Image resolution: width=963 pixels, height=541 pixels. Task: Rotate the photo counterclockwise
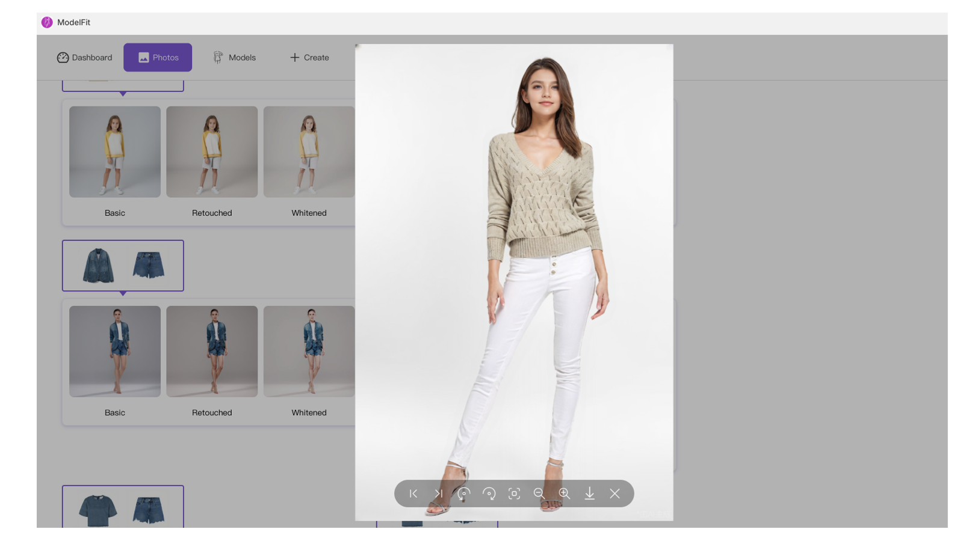tap(463, 494)
